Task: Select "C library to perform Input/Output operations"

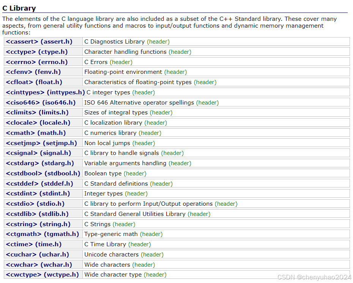Action: click(148, 204)
